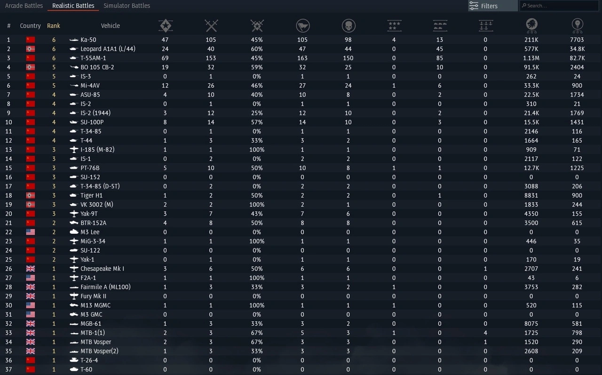Select the MiG-3-34 vehicle name

(93, 241)
